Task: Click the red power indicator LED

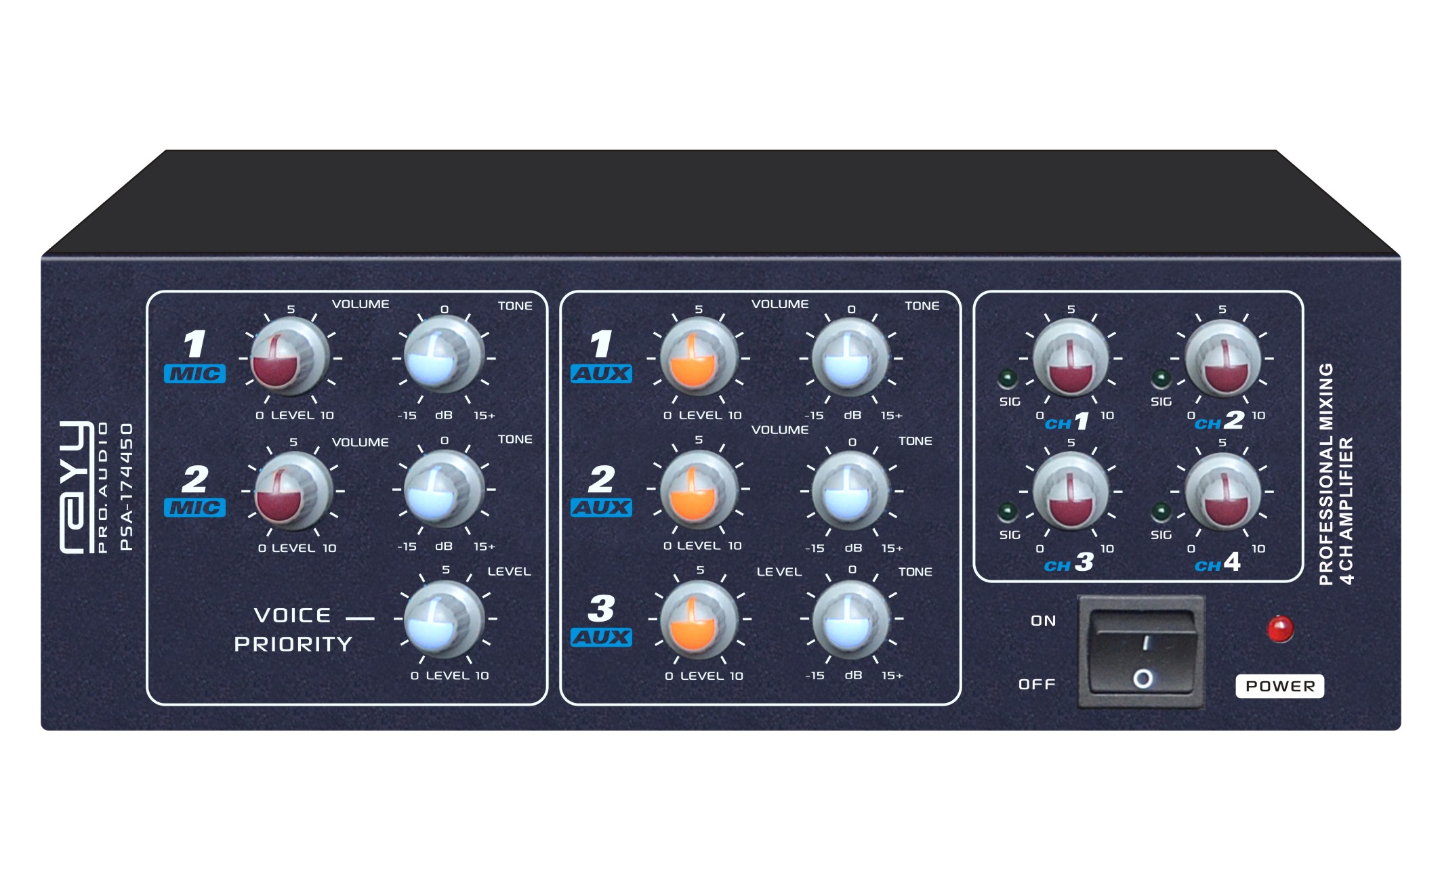Action: [1280, 629]
